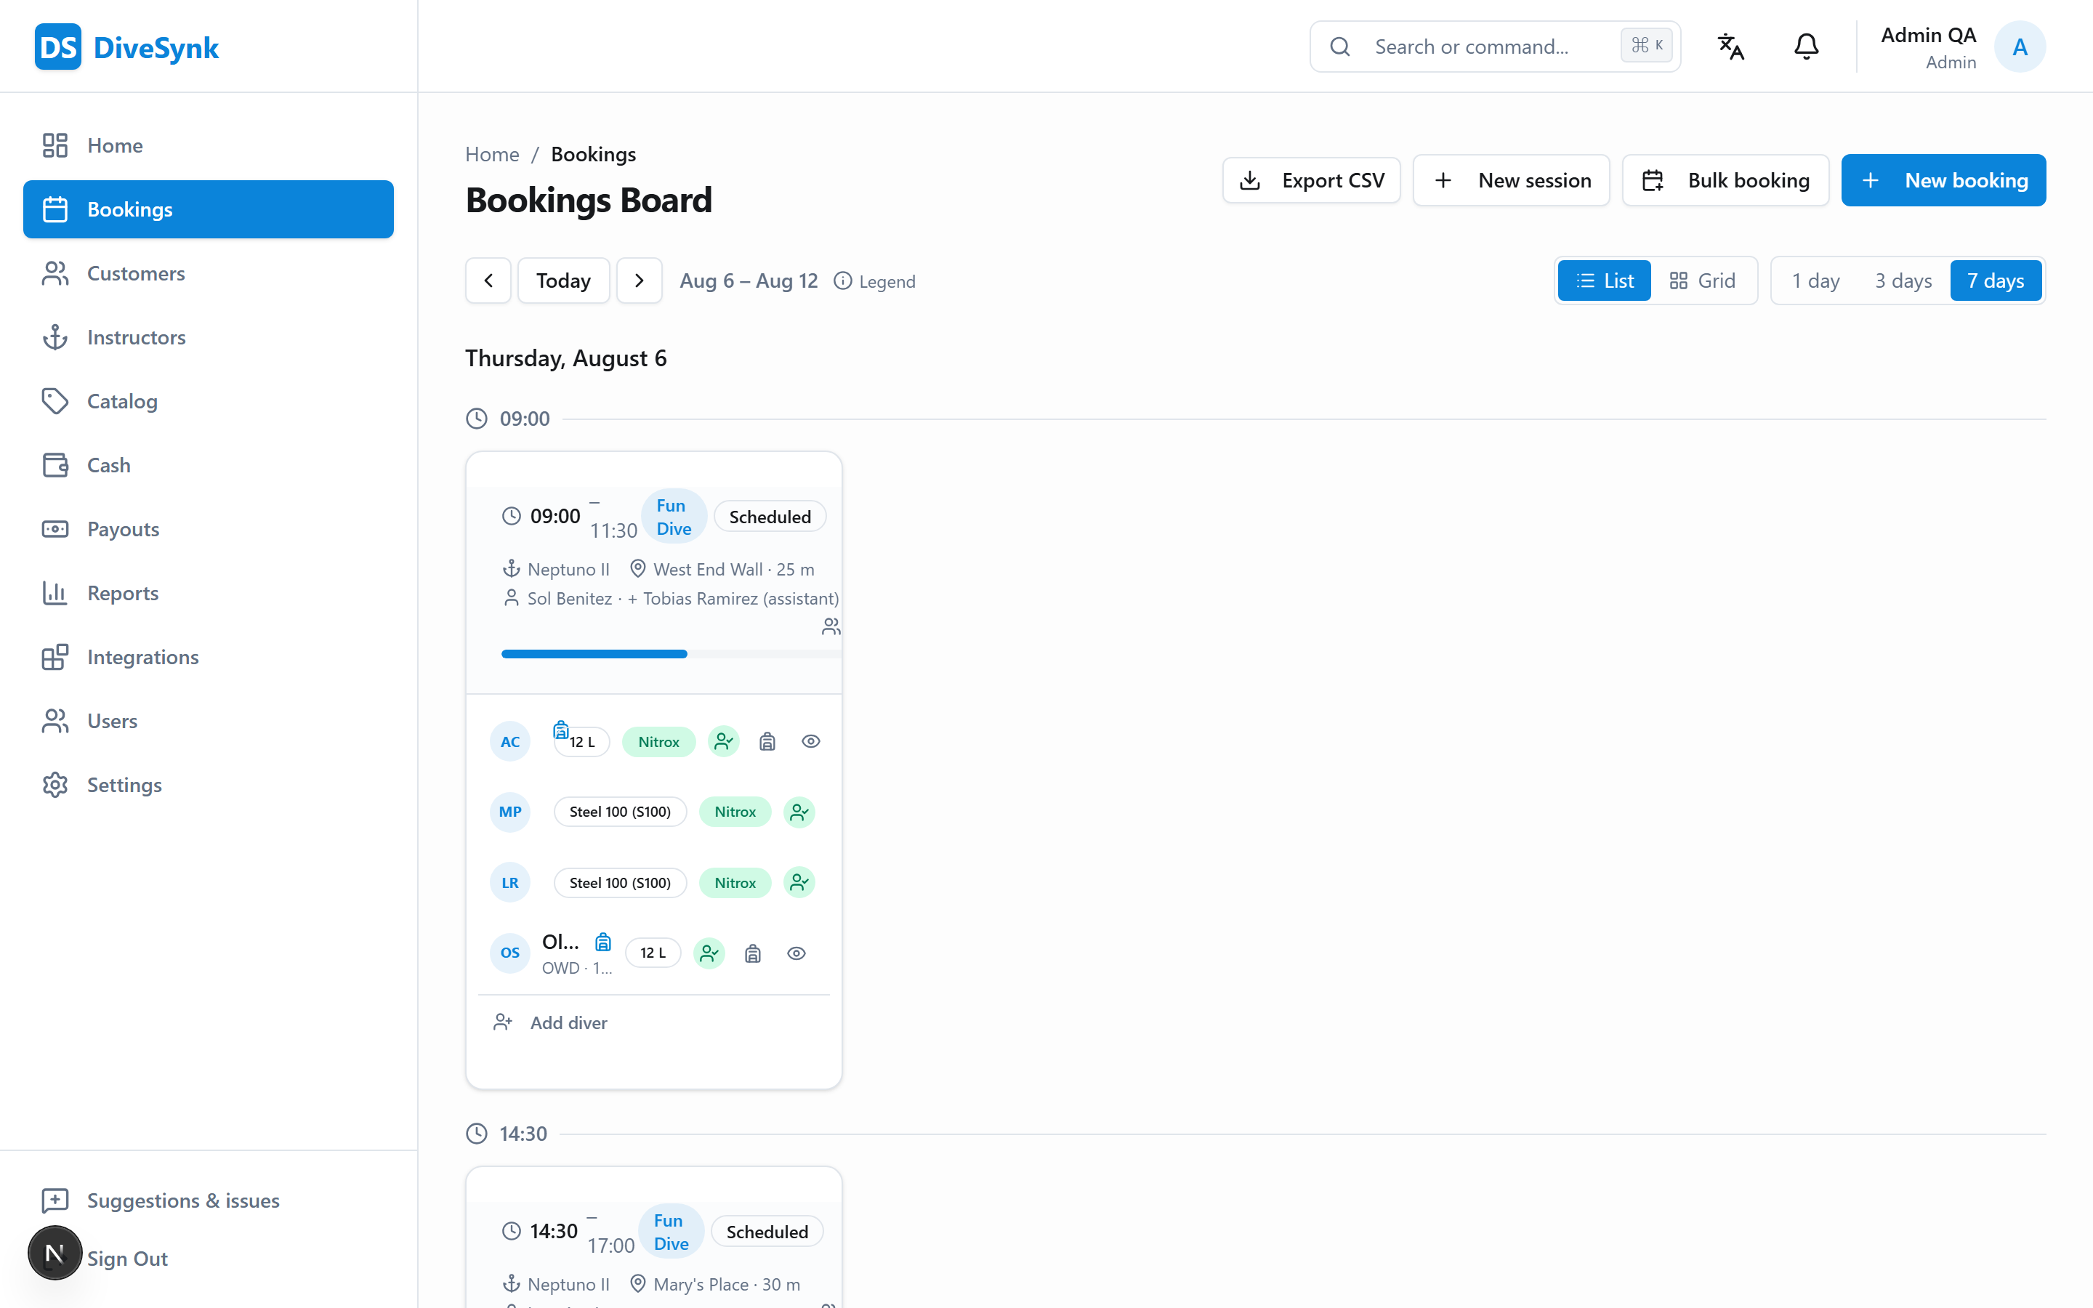Select the 1 day range
2093x1308 pixels.
click(1815, 280)
